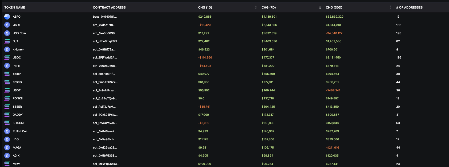Click the Ethereum icon next to LDO
449x167 pixels.
click(7, 139)
